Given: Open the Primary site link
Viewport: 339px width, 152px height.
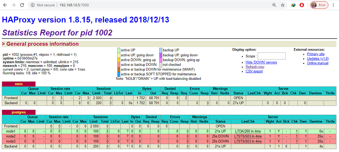Looking at the screenshot, I should [x=316, y=54].
